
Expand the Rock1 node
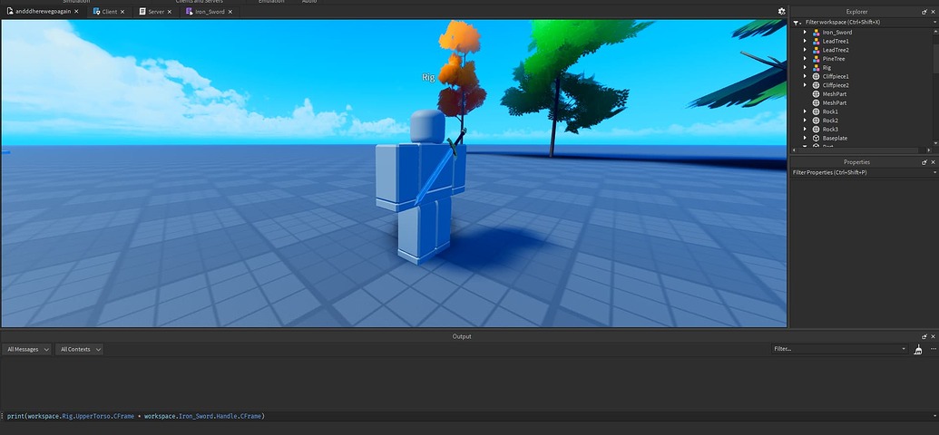806,111
